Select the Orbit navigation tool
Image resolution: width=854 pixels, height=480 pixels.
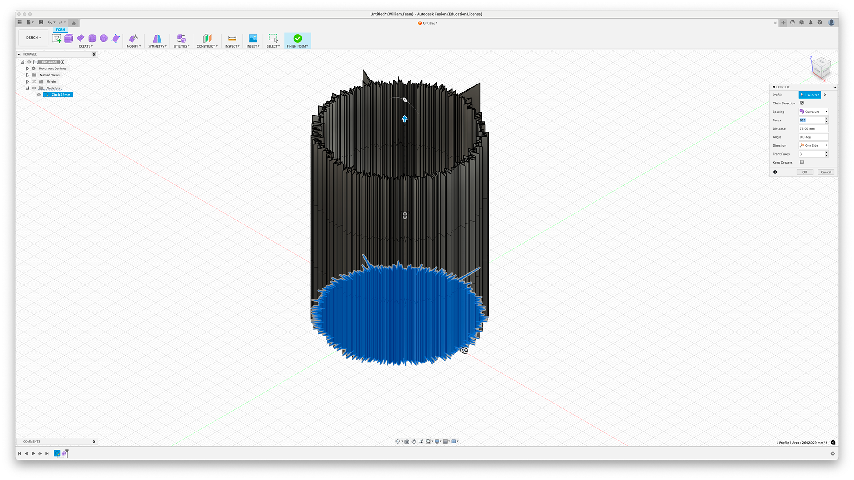398,441
